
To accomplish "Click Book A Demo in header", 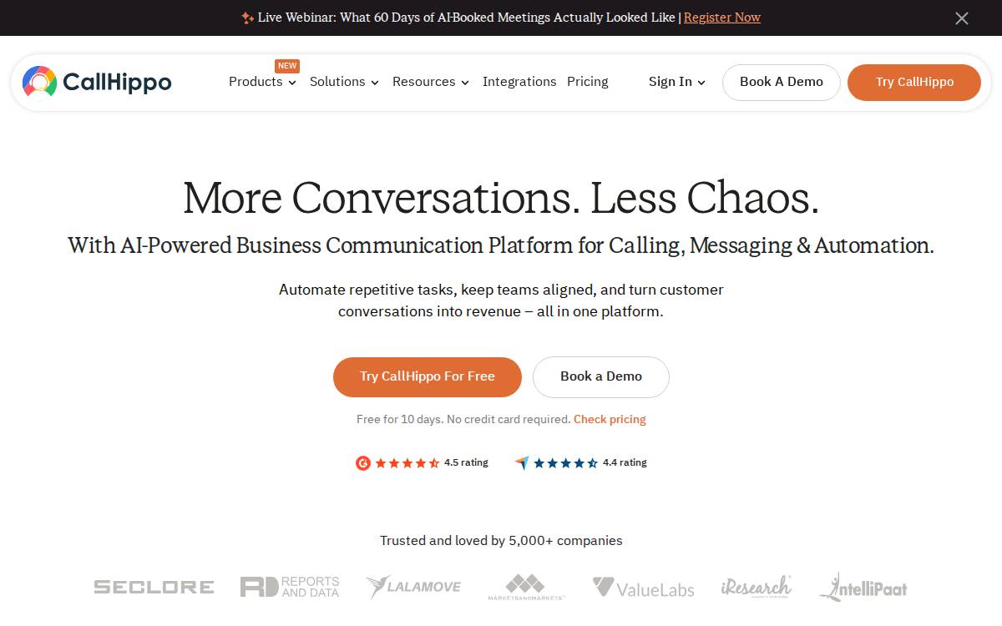I will [x=782, y=83].
